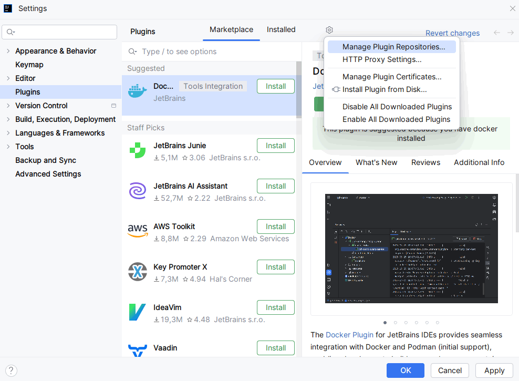Switch to the Installed plugins tab
Viewport: 519px width, 381px height.
[x=281, y=30]
